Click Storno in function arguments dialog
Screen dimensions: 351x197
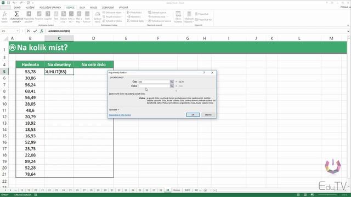(x=208, y=114)
